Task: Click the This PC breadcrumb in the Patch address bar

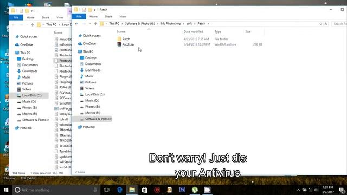Action: click(114, 24)
